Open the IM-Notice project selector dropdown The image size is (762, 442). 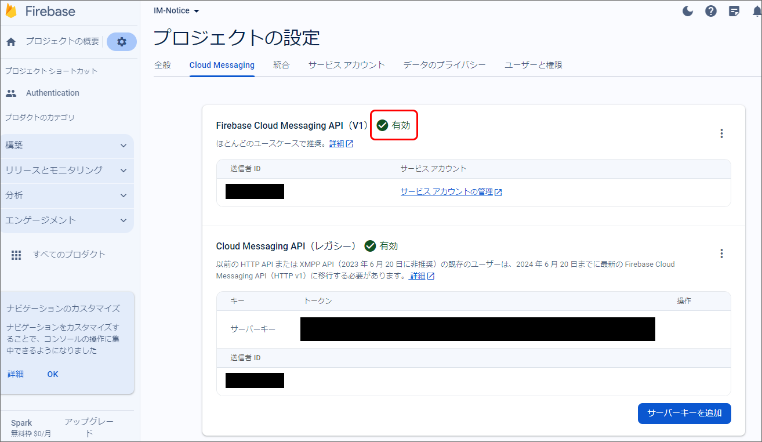[176, 11]
